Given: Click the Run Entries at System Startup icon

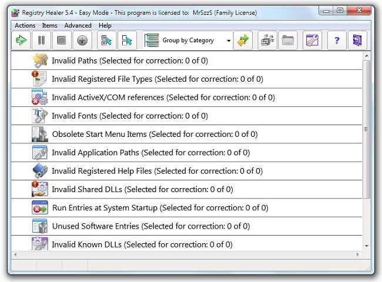Looking at the screenshot, I should tap(40, 207).
